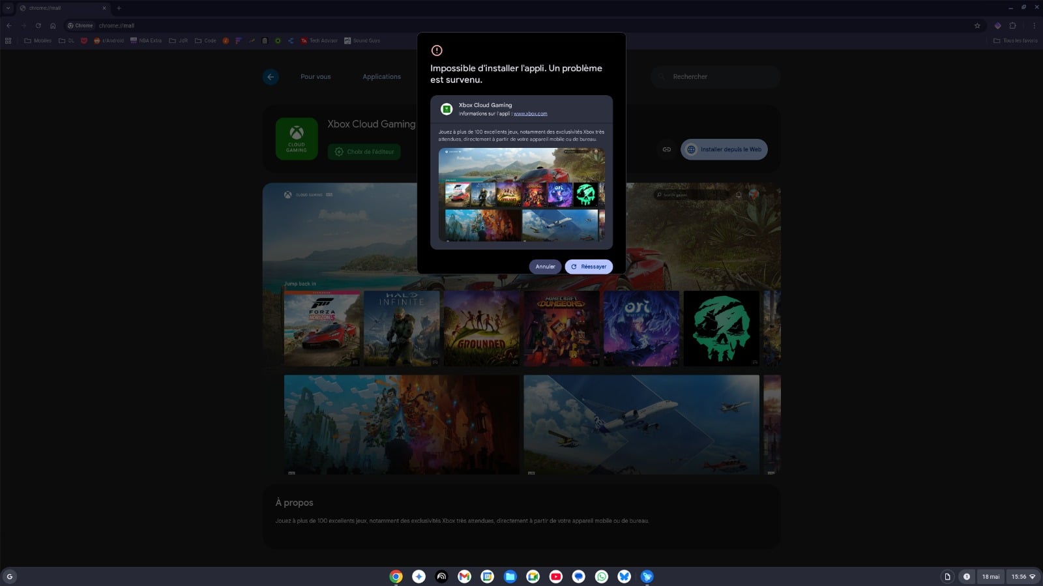Bookmark this page with the star icon

click(977, 25)
